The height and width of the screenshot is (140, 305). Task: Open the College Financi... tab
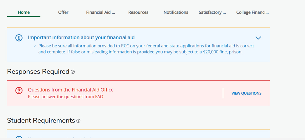[252, 12]
